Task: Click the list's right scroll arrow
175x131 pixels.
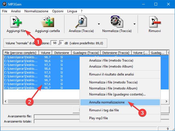Action: (166, 101)
